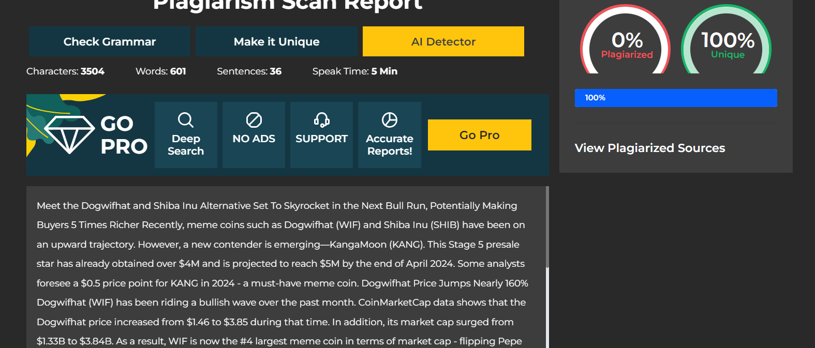The height and width of the screenshot is (348, 815).
Task: Click the 100% Unique gauge
Action: pos(727,39)
